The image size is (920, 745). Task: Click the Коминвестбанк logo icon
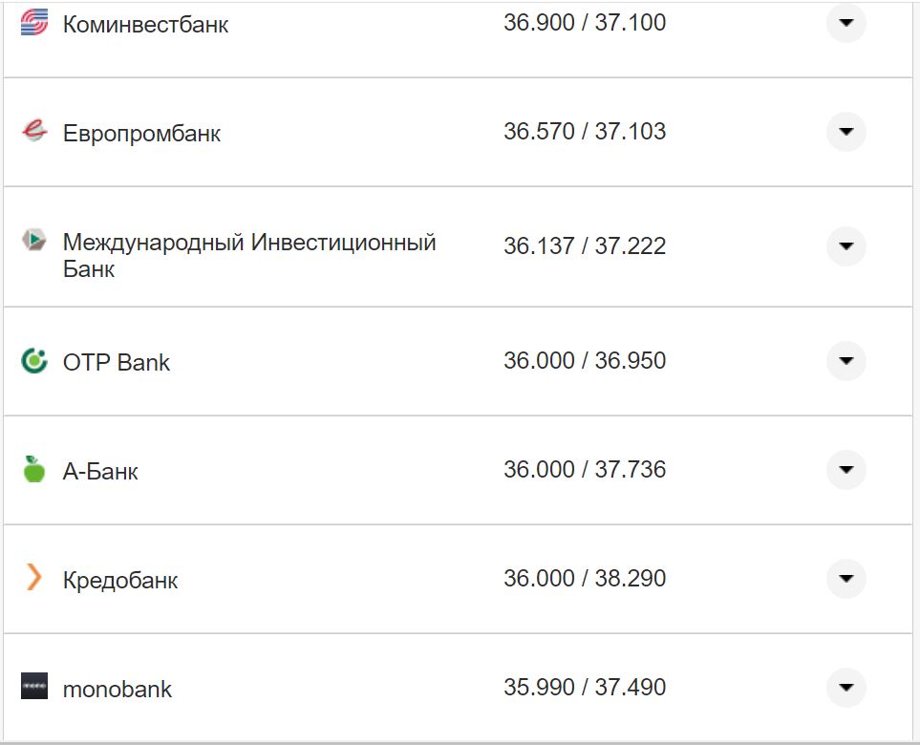click(34, 21)
